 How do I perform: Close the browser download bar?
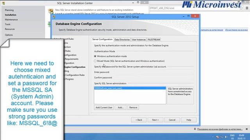(246, 129)
